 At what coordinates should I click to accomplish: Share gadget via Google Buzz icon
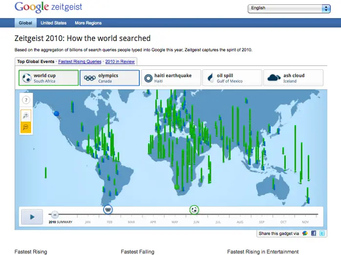305,234
